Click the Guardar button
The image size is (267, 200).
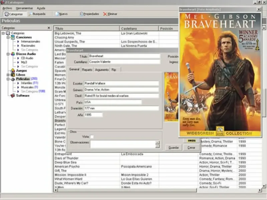pos(174,147)
